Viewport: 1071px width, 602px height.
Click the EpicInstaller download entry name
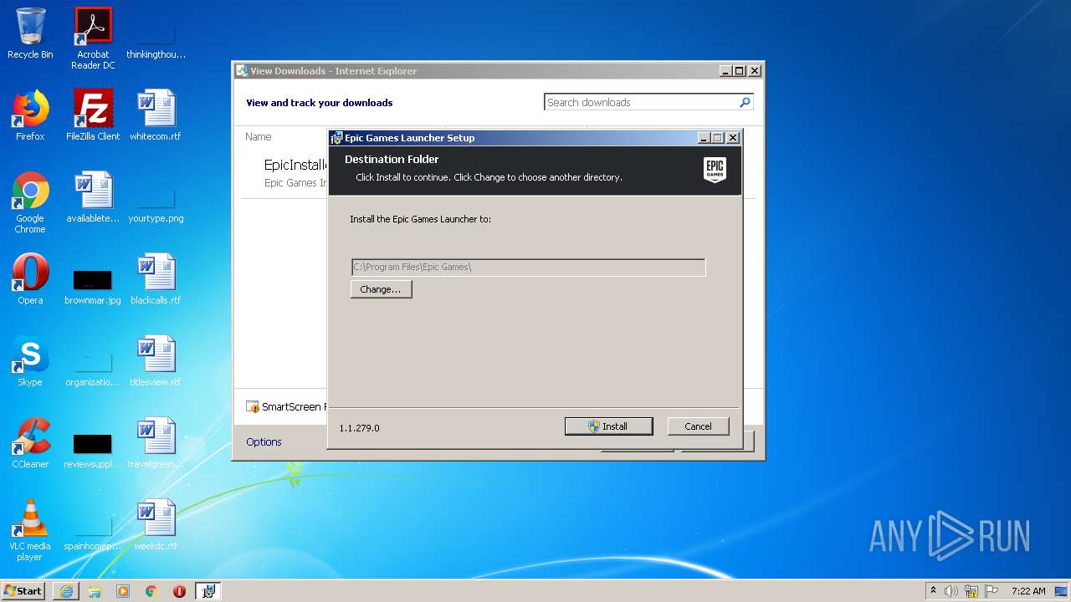295,165
